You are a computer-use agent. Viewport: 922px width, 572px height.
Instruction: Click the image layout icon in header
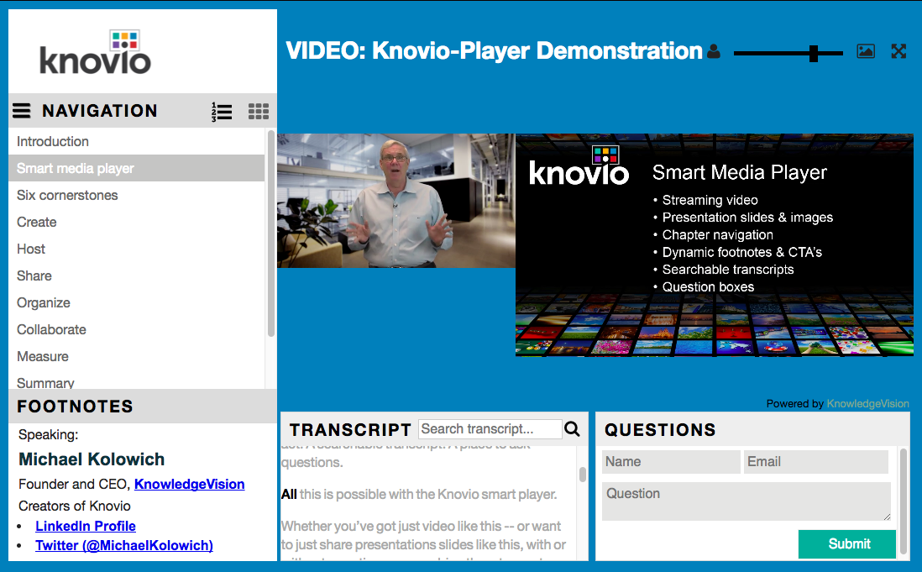click(x=866, y=51)
